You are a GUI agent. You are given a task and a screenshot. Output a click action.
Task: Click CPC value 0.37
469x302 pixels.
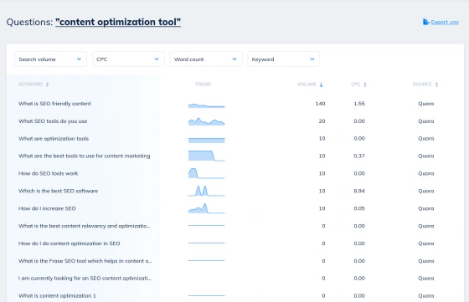click(359, 156)
